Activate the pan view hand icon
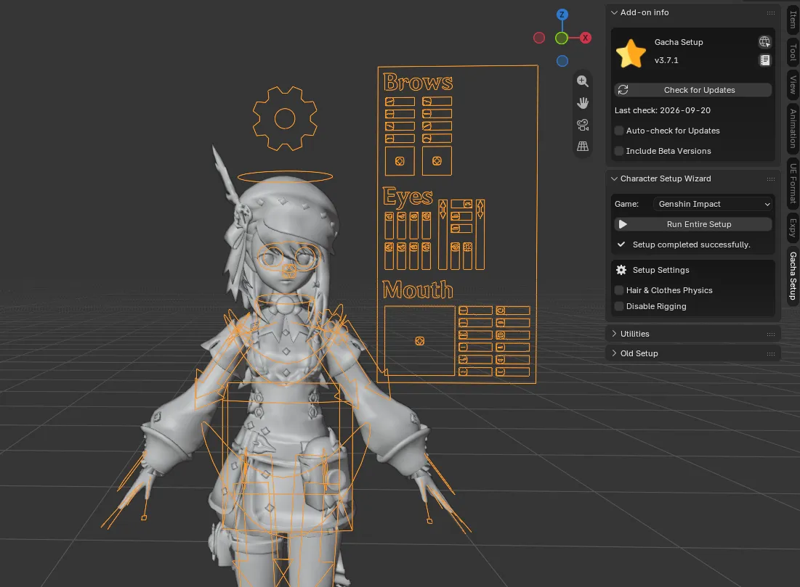The image size is (800, 587). 583,103
